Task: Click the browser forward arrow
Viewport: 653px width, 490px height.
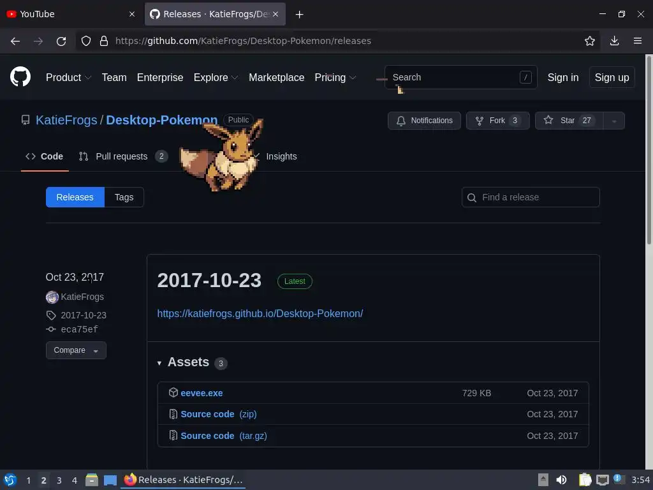Action: coord(38,41)
